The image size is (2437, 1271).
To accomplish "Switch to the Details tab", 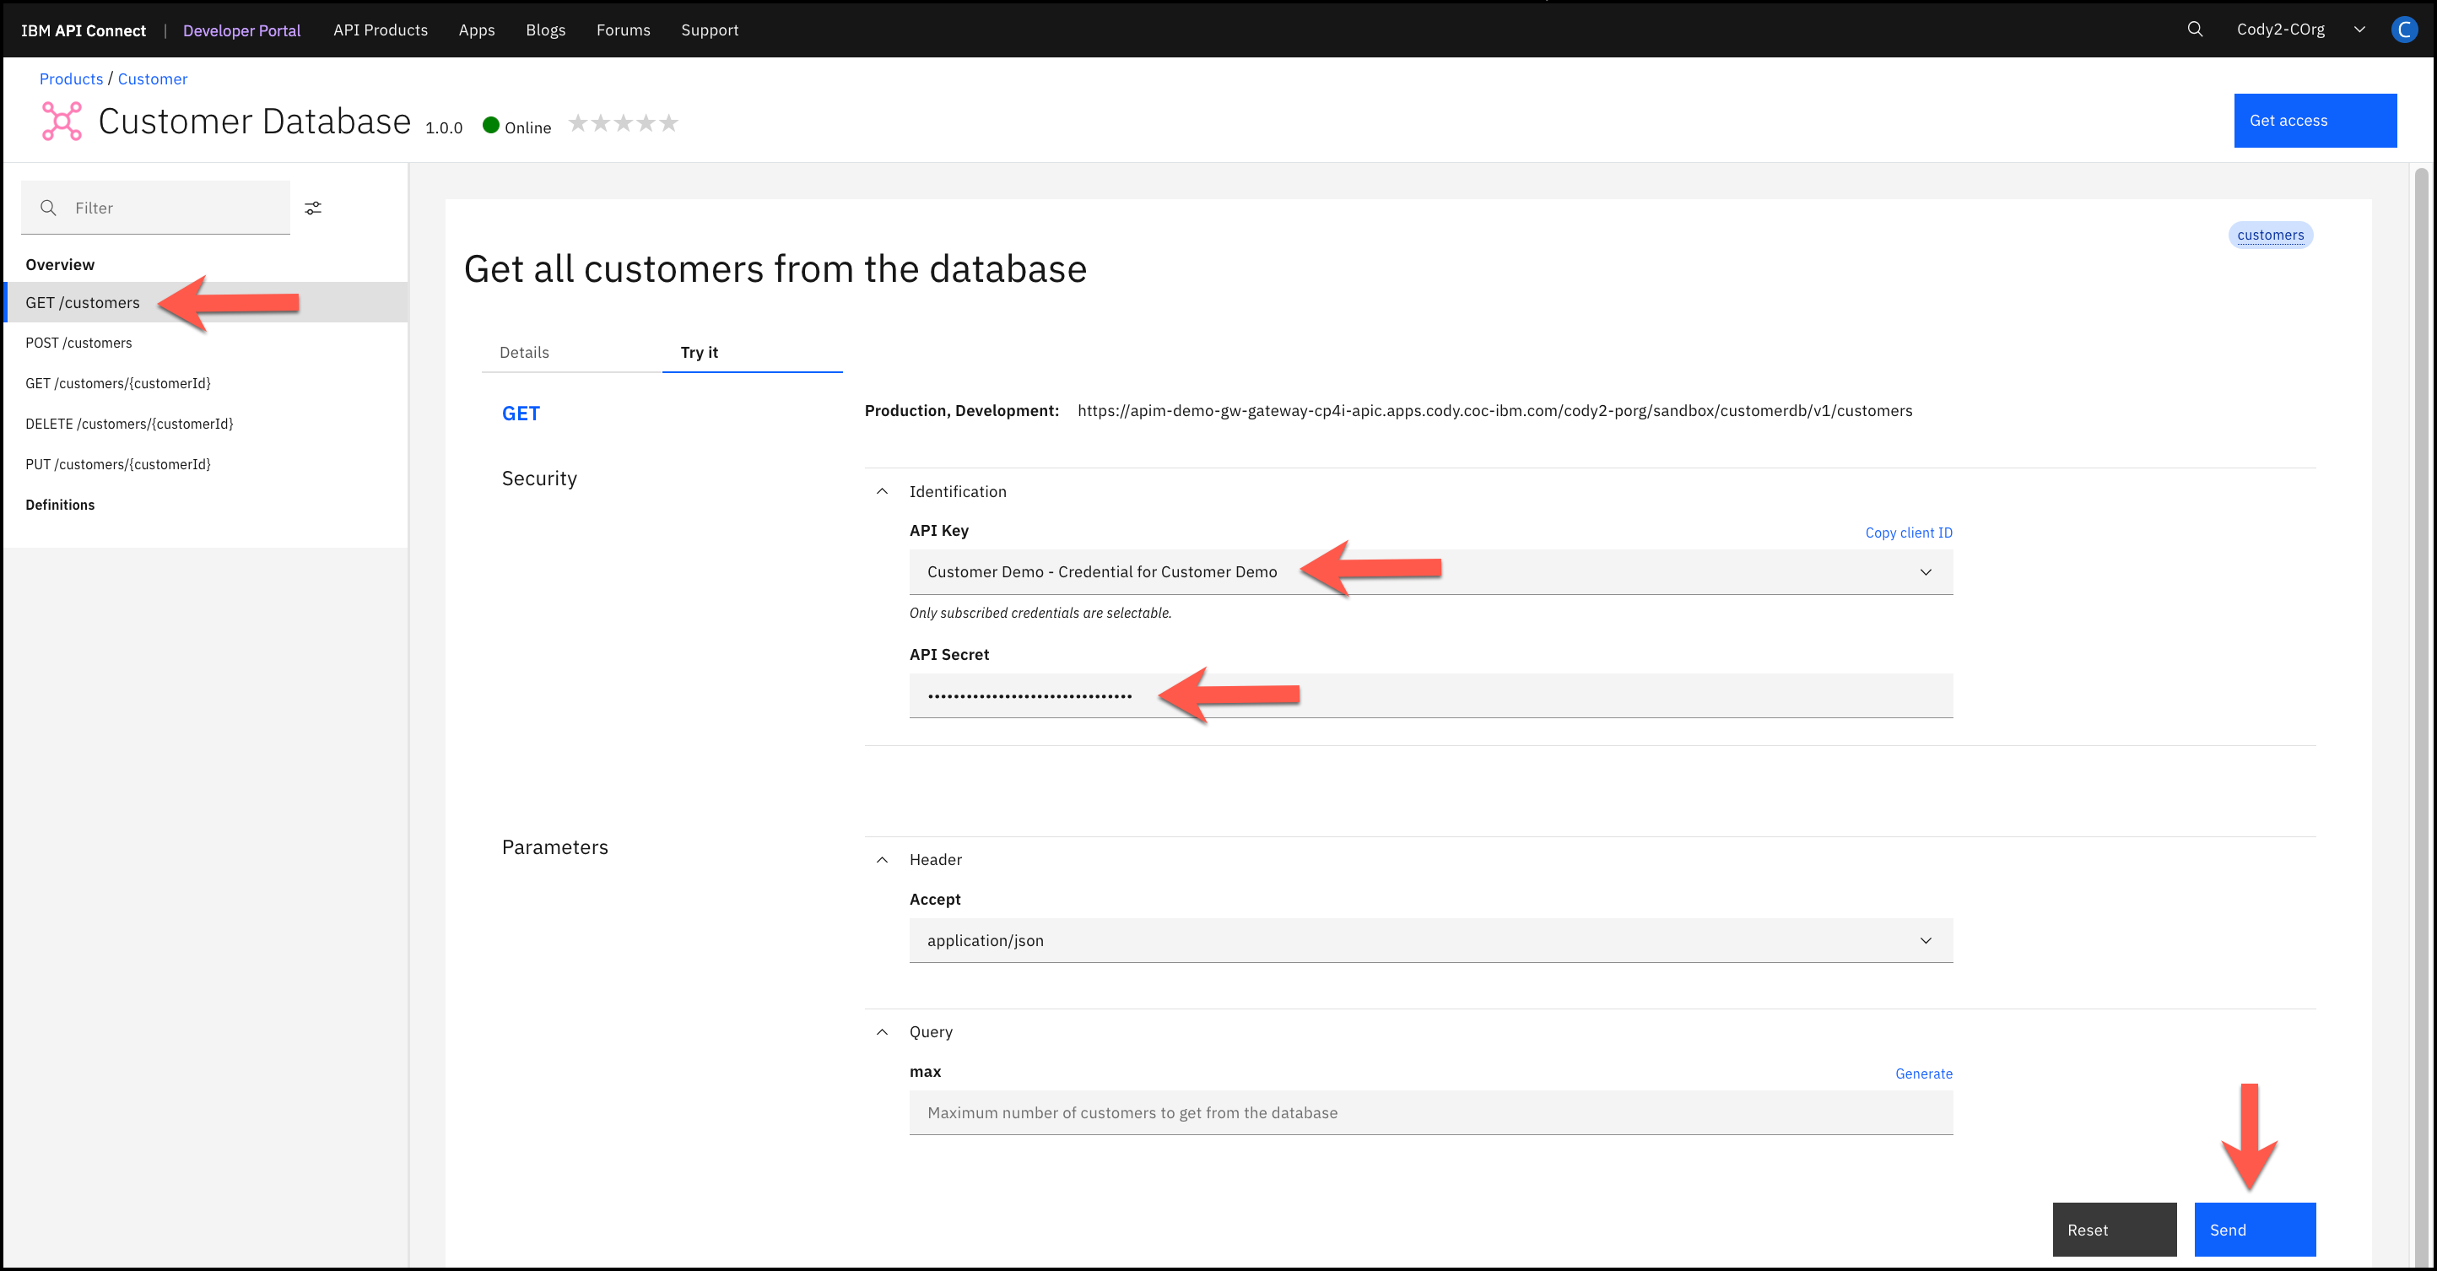I will (524, 352).
